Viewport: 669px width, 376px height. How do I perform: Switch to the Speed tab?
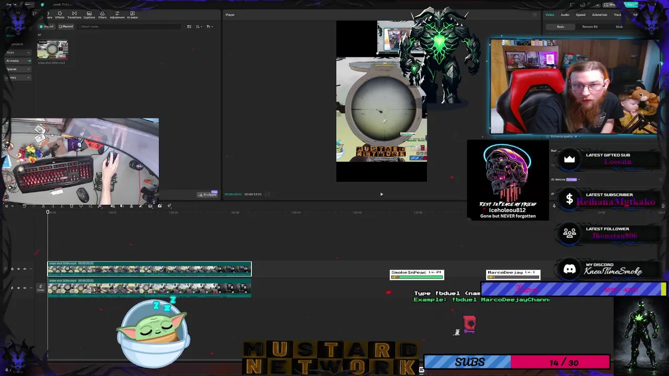click(581, 15)
